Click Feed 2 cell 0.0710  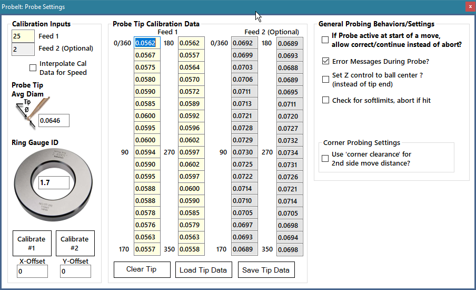[245, 201]
